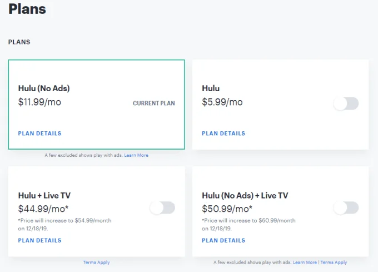Click the large Plans page heading
Screen dimensions: 378x272
[27, 9]
